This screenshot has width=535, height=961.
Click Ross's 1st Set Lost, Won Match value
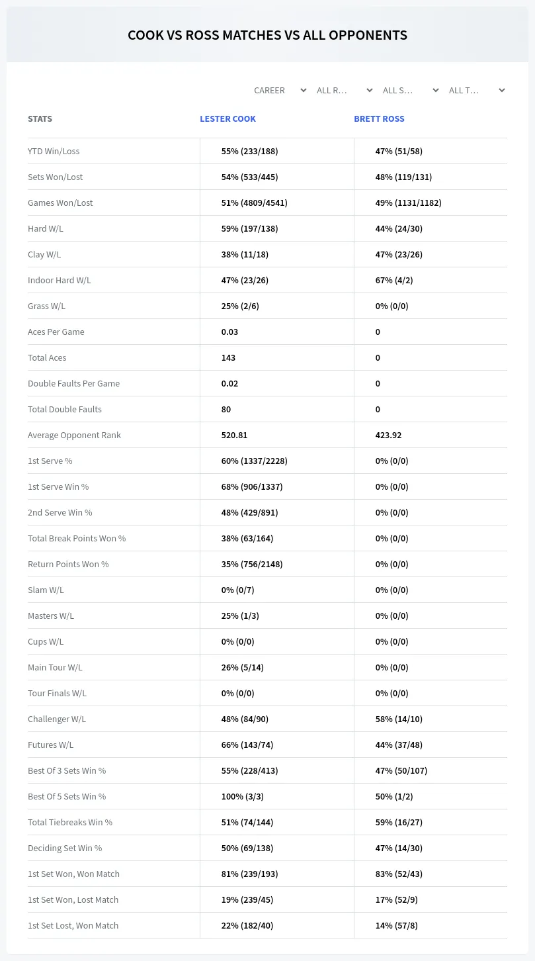(x=396, y=925)
